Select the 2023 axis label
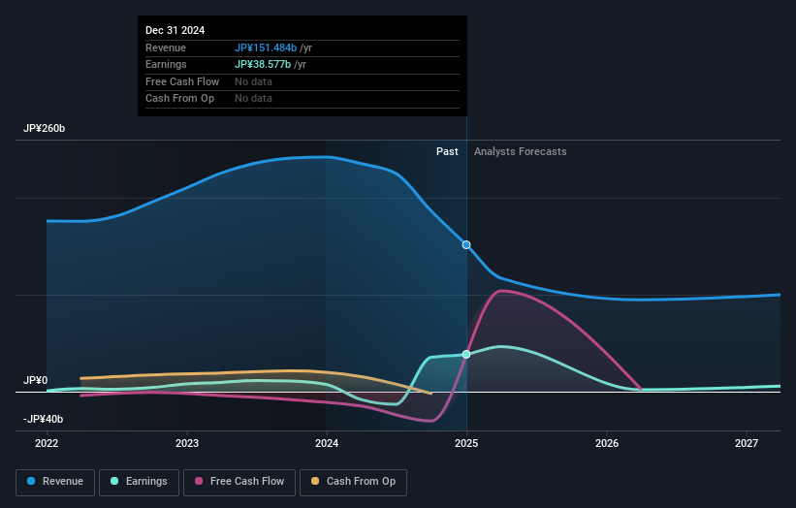This screenshot has height=508, width=796. coord(187,443)
